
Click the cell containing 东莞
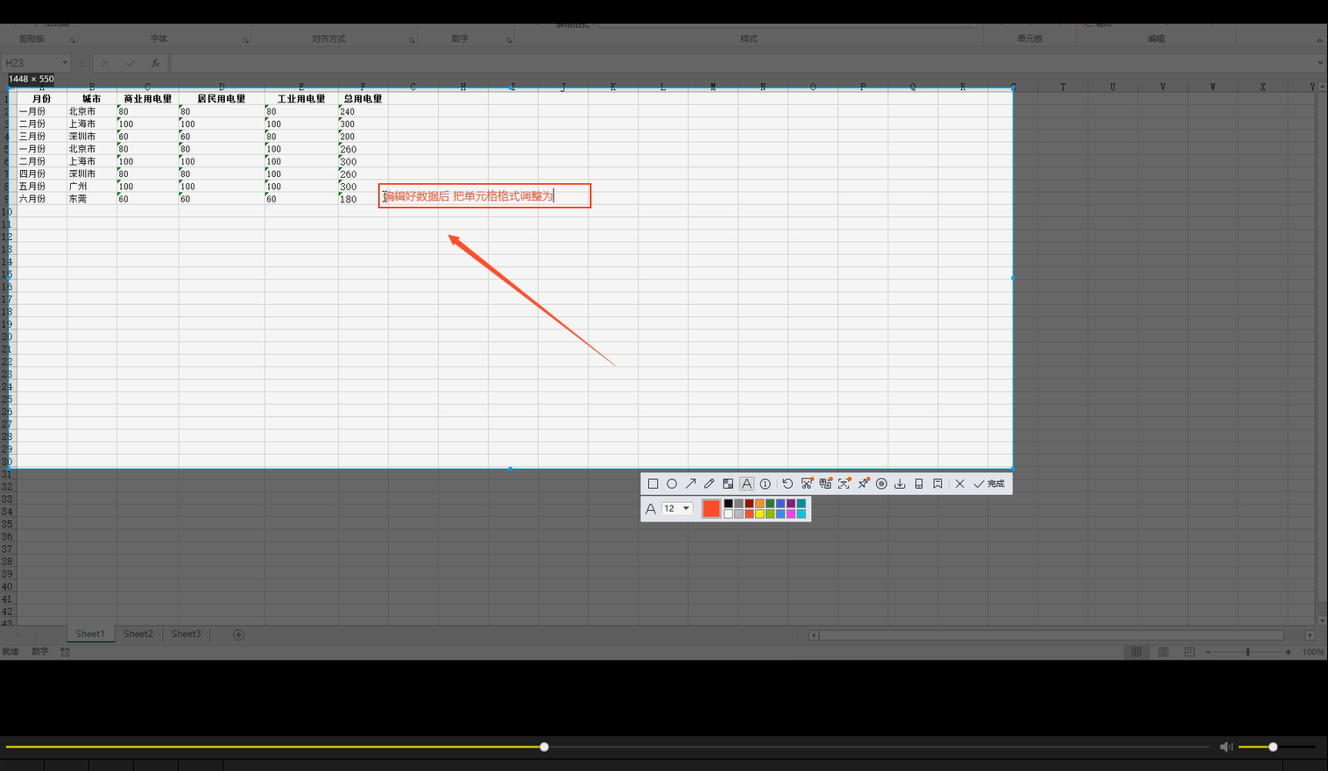pos(92,199)
